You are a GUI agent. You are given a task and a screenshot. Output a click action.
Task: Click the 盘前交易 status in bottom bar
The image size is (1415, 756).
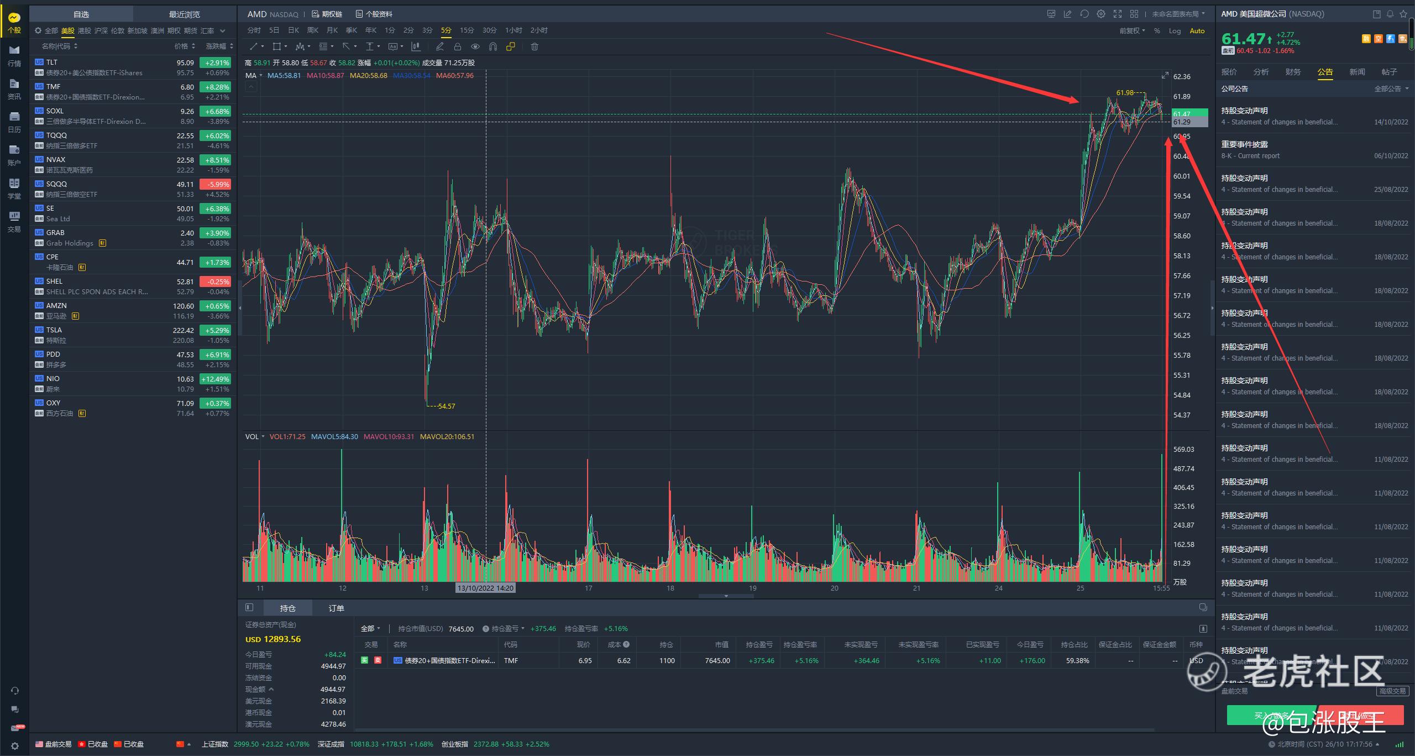(54, 744)
